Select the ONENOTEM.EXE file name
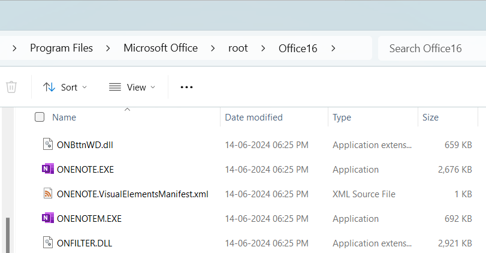Image resolution: width=486 pixels, height=253 pixels. coord(89,219)
